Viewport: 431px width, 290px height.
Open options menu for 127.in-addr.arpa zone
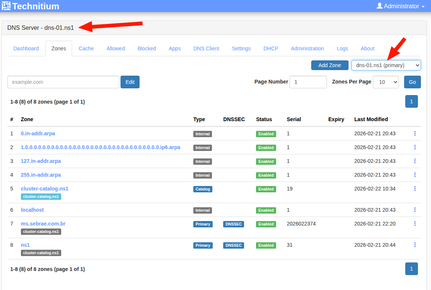pyautogui.click(x=415, y=161)
